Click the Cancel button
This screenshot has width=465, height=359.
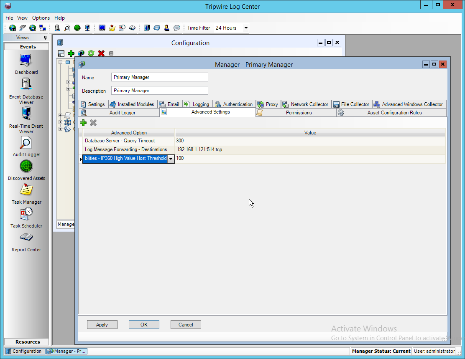click(186, 325)
